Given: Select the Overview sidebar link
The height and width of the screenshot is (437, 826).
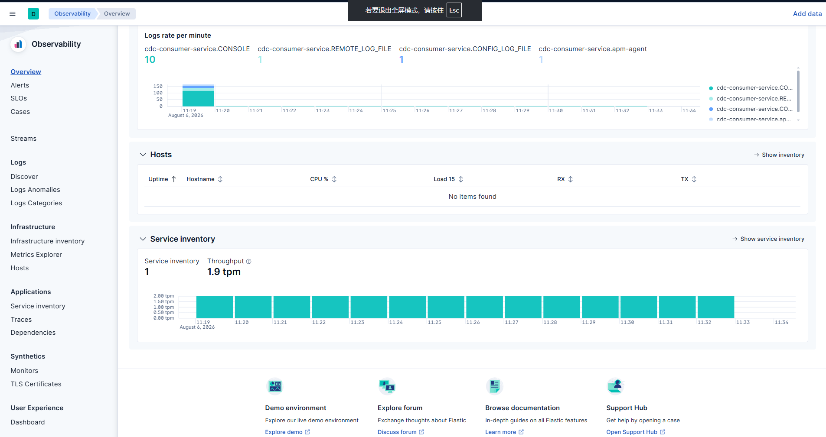Looking at the screenshot, I should tap(26, 72).
